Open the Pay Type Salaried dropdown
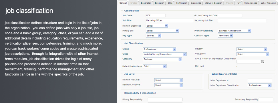 pyautogui.click(x=153, y=36)
